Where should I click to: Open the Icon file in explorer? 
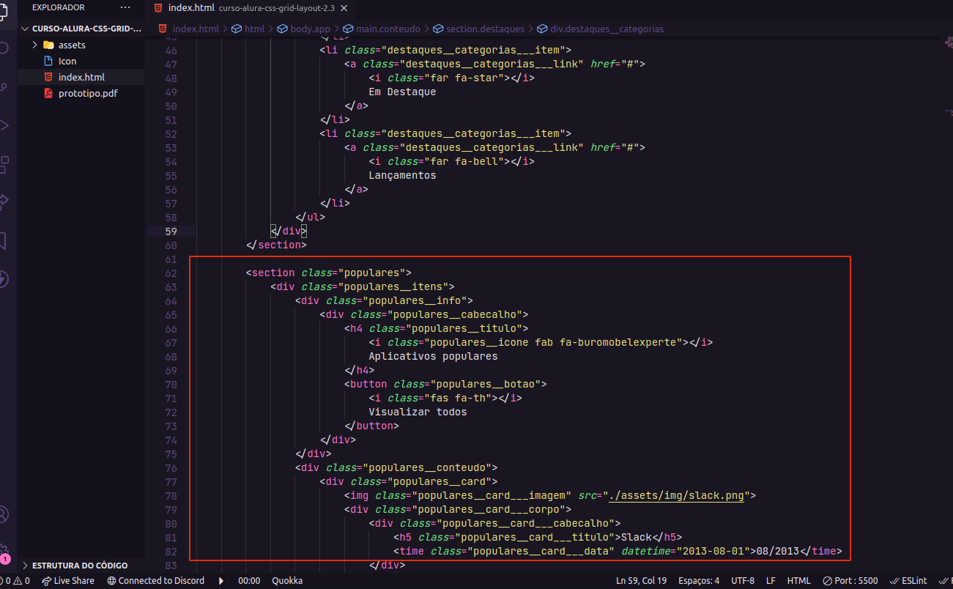coord(67,61)
